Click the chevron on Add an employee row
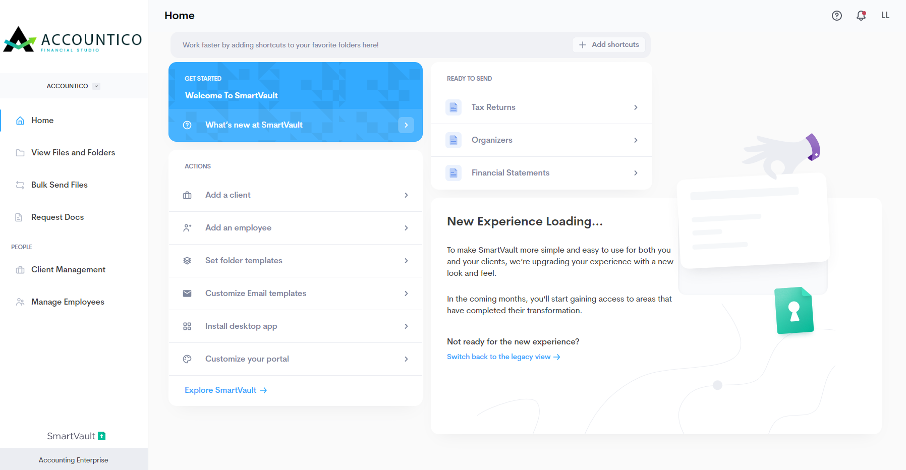The height and width of the screenshot is (470, 906). (x=406, y=228)
